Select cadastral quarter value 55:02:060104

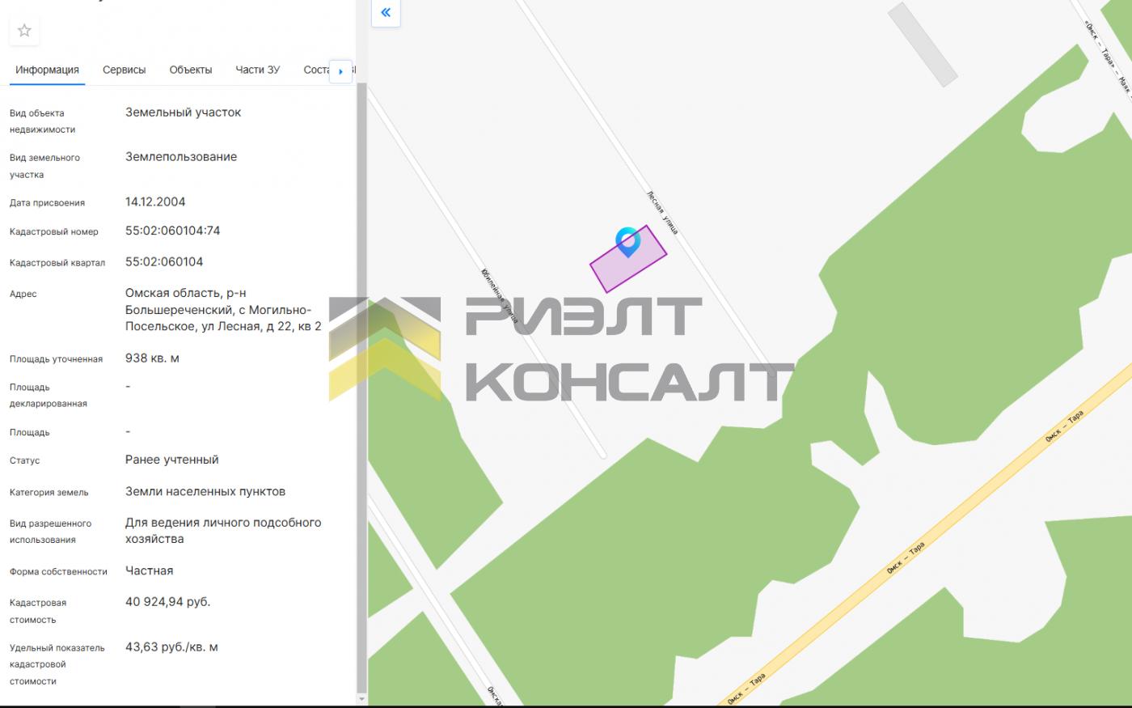(164, 262)
